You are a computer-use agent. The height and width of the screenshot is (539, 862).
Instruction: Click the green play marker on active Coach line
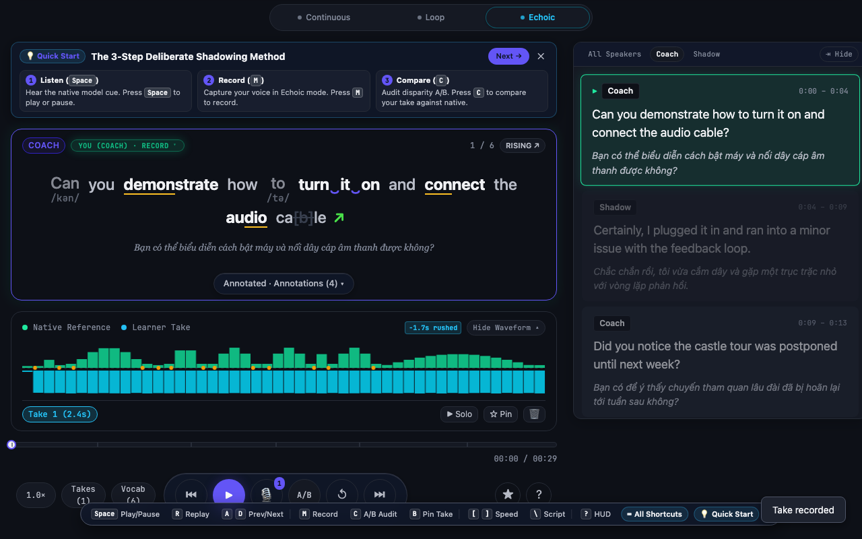(595, 91)
